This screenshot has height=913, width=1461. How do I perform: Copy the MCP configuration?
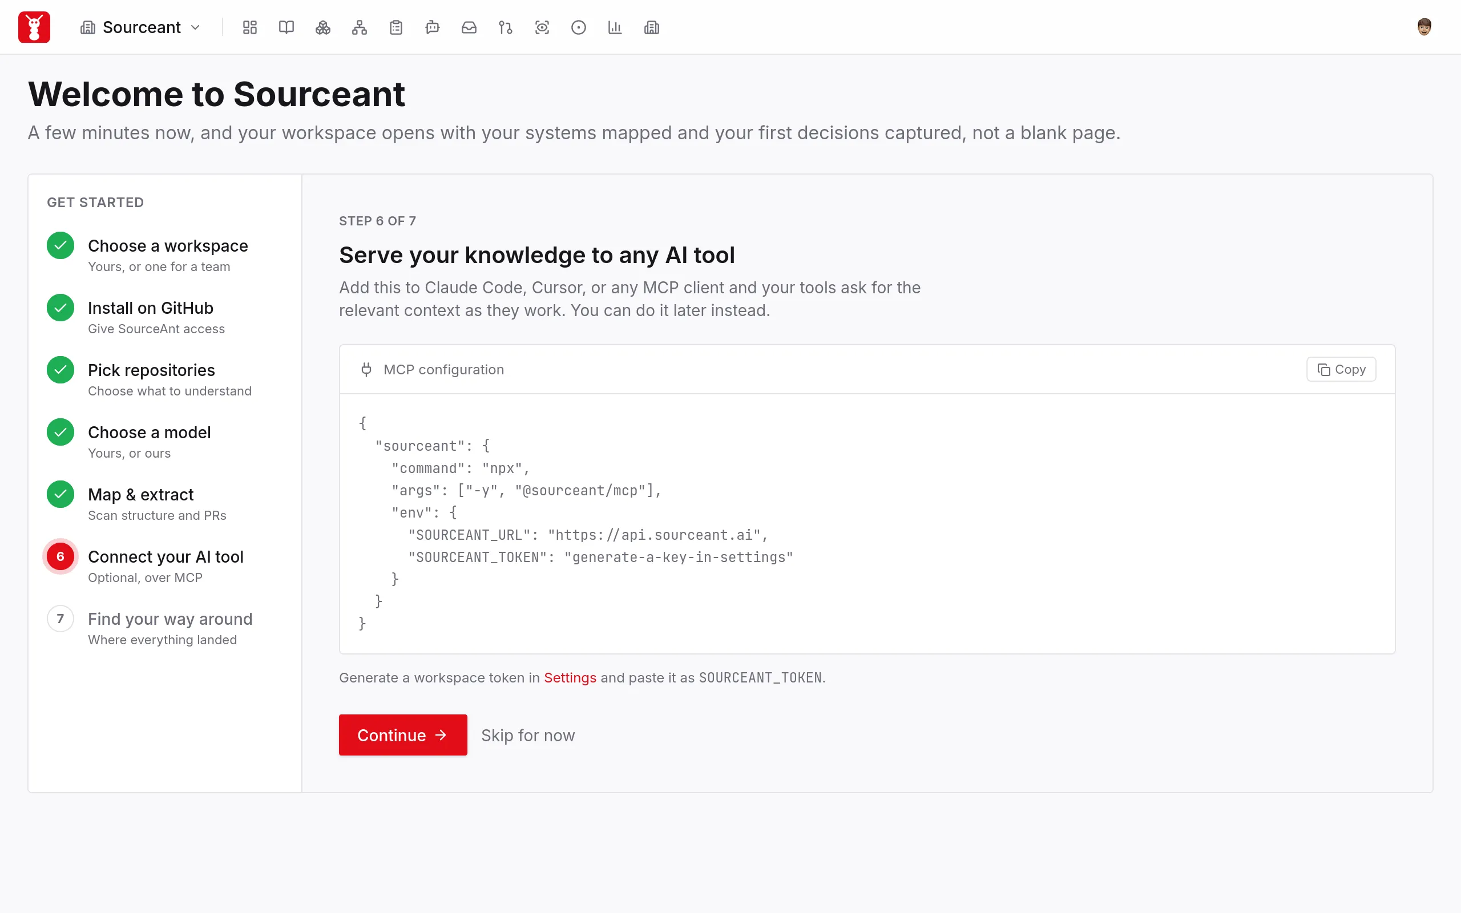(1341, 370)
